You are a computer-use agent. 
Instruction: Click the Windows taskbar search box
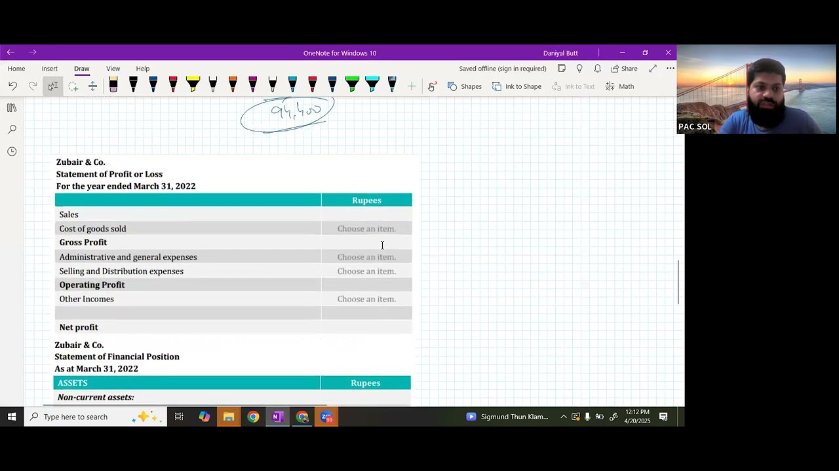[95, 417]
